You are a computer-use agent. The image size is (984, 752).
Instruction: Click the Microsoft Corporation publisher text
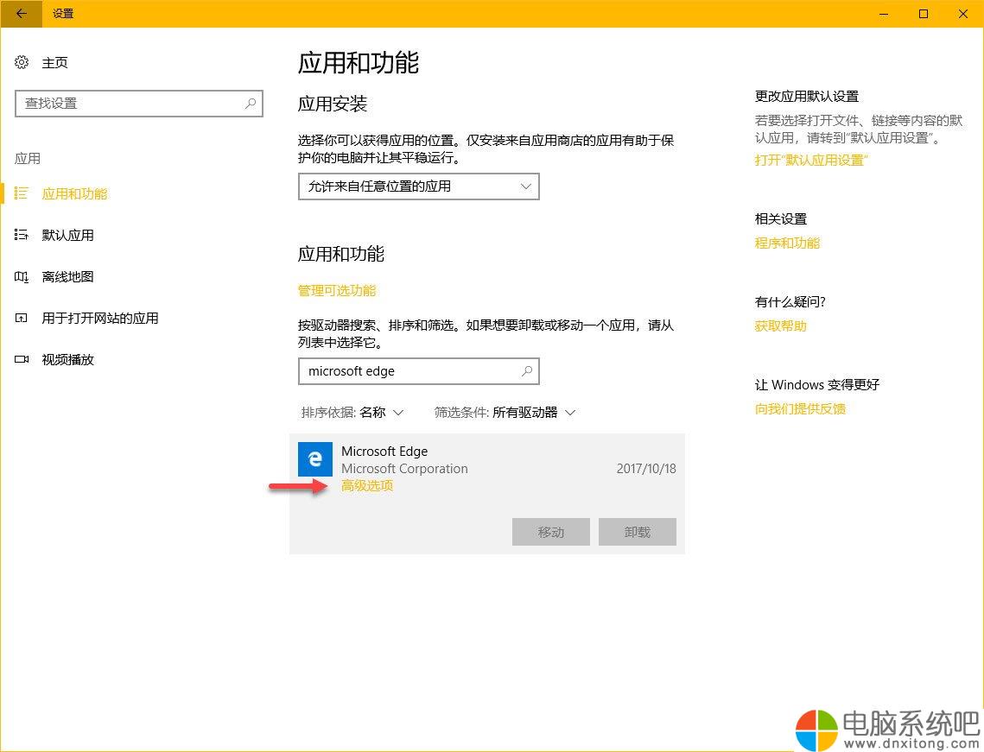[405, 469]
